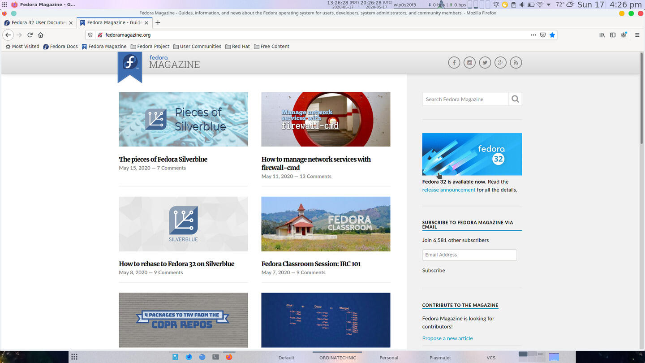Open the application launcher grid in taskbar
The width and height of the screenshot is (645, 363).
[74, 357]
